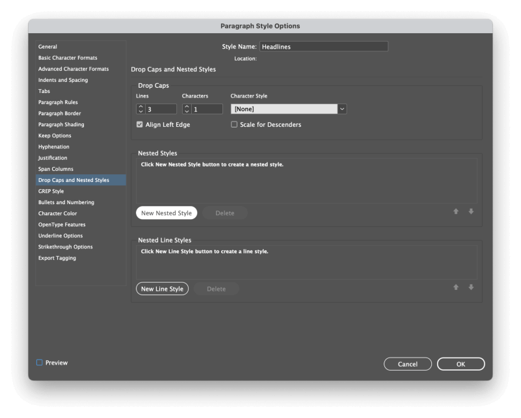Uncheck Align Left Edge checkbox
Viewport: 521px width, 418px height.
click(x=140, y=125)
